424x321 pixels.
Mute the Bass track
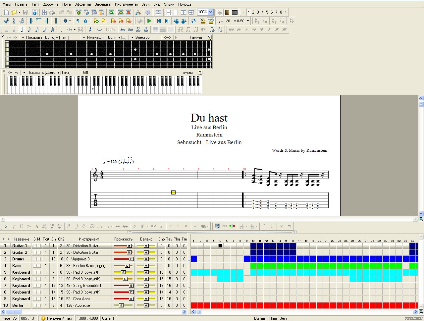coord(39,266)
